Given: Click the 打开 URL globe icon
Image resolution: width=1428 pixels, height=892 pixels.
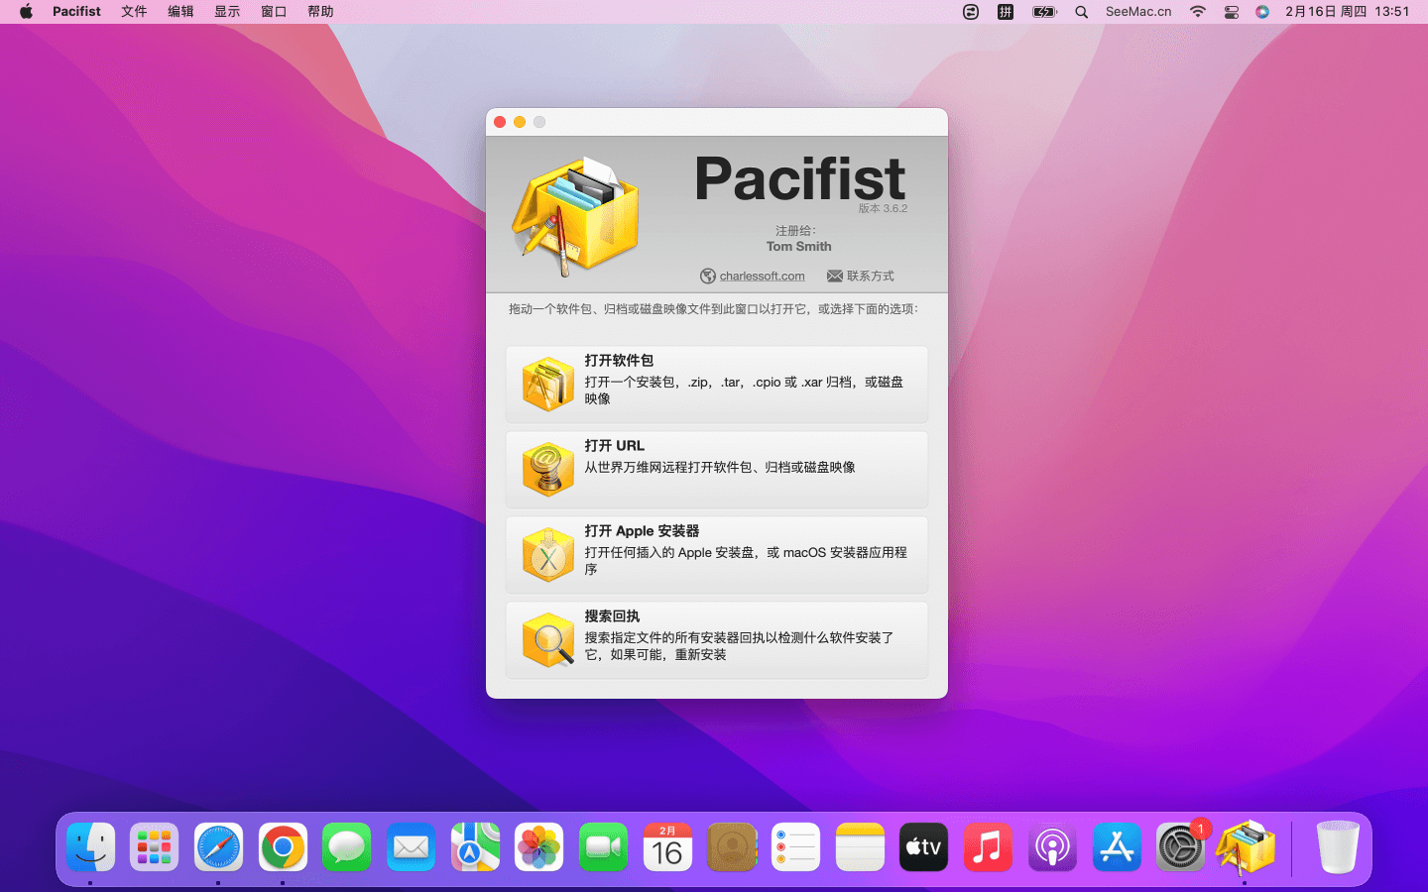Looking at the screenshot, I should click(x=548, y=470).
